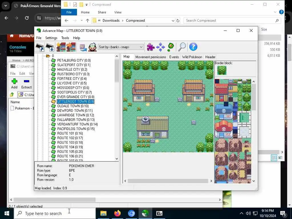This screenshot has height=219, width=292.
Task: Click the 7-Zip taskbar icon
Action: pyautogui.click(x=159, y=213)
